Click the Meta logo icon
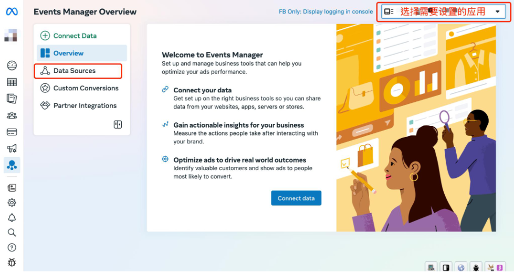The height and width of the screenshot is (274, 514). (x=12, y=12)
